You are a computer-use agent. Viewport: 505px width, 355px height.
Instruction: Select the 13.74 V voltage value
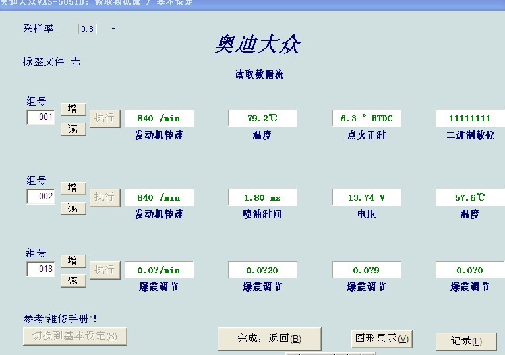point(367,197)
